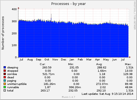Click the stopped legend color swatch

pos(5,71)
